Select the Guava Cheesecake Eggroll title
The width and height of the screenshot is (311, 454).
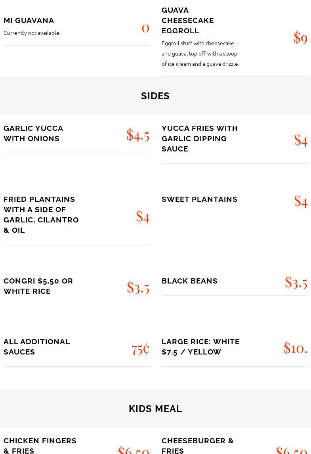[187, 20]
